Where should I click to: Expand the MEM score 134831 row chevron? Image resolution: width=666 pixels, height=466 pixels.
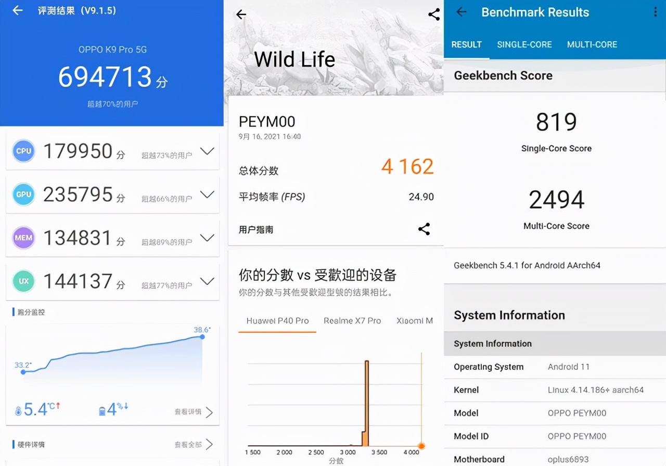(207, 238)
